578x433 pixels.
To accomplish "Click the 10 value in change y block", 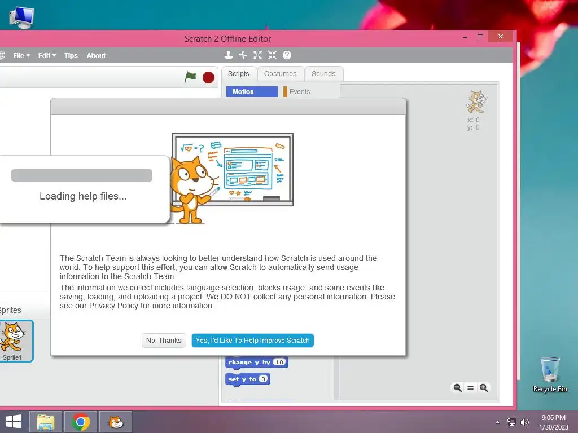I will pos(279,363).
